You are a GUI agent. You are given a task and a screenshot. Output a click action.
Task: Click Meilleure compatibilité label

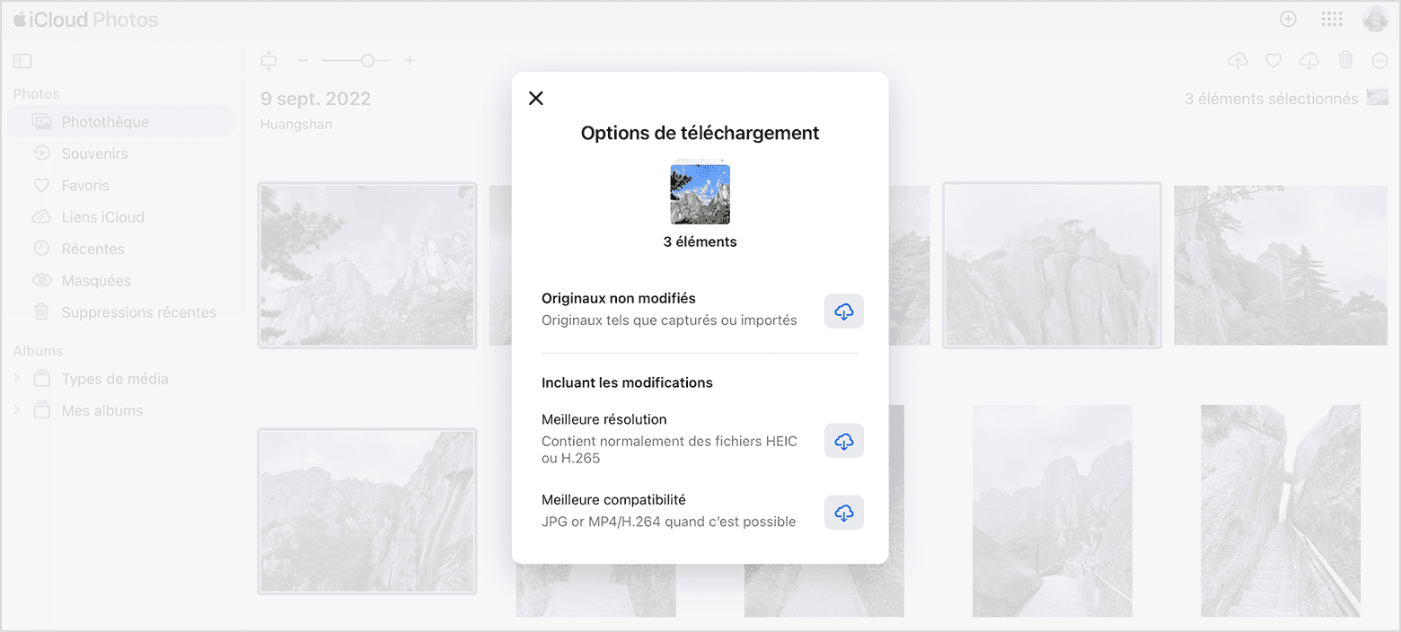613,500
